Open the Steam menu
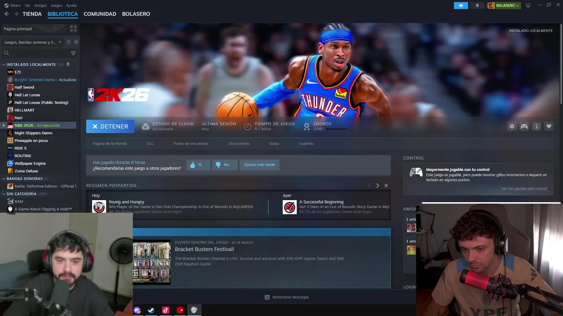 coord(13,5)
